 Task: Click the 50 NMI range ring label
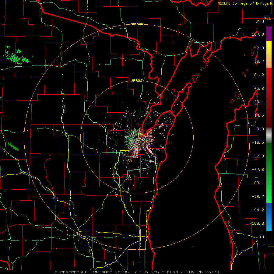point(137,81)
